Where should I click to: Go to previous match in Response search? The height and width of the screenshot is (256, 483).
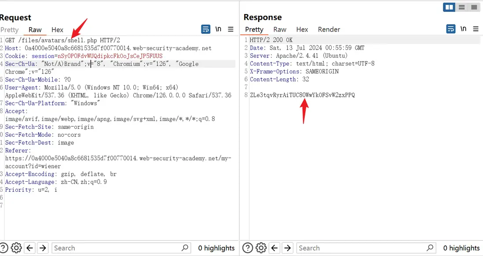[x=274, y=248]
